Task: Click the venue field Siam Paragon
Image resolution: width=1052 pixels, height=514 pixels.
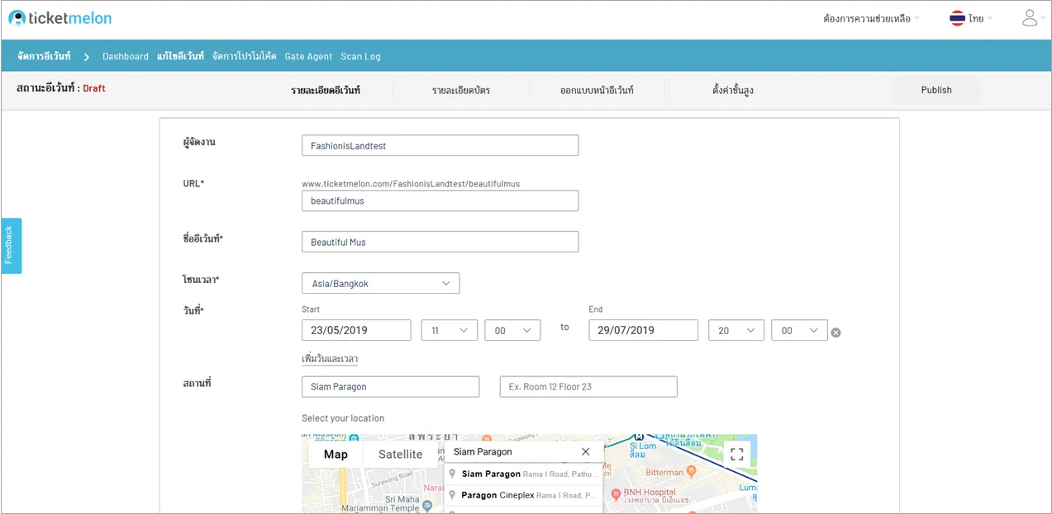Action: [390, 386]
